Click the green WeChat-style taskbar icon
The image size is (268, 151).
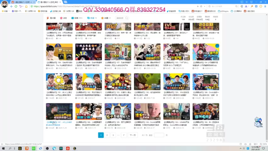coord(33,148)
